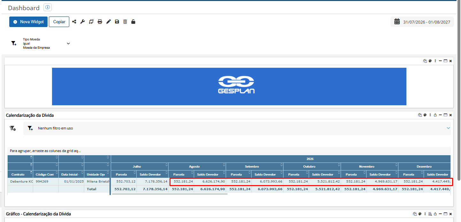Open palette on Gráfico - Calendarização widget

click(x=420, y=214)
